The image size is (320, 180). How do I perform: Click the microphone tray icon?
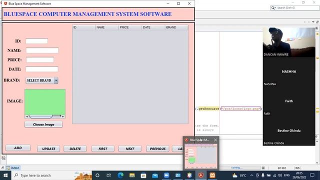click(263, 175)
